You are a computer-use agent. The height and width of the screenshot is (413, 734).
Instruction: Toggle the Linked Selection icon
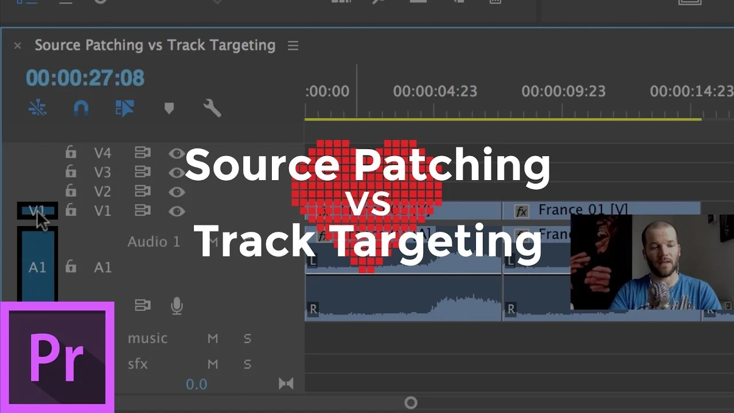tap(37, 108)
